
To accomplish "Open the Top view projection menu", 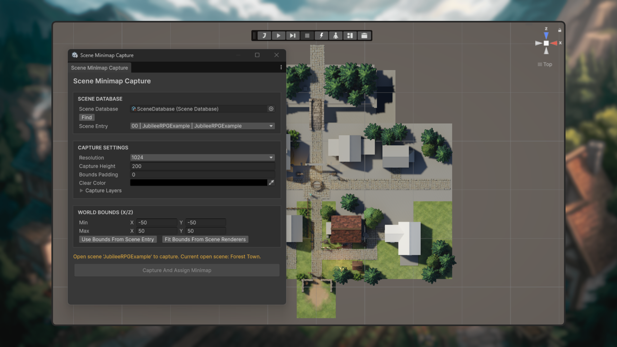I will point(545,64).
